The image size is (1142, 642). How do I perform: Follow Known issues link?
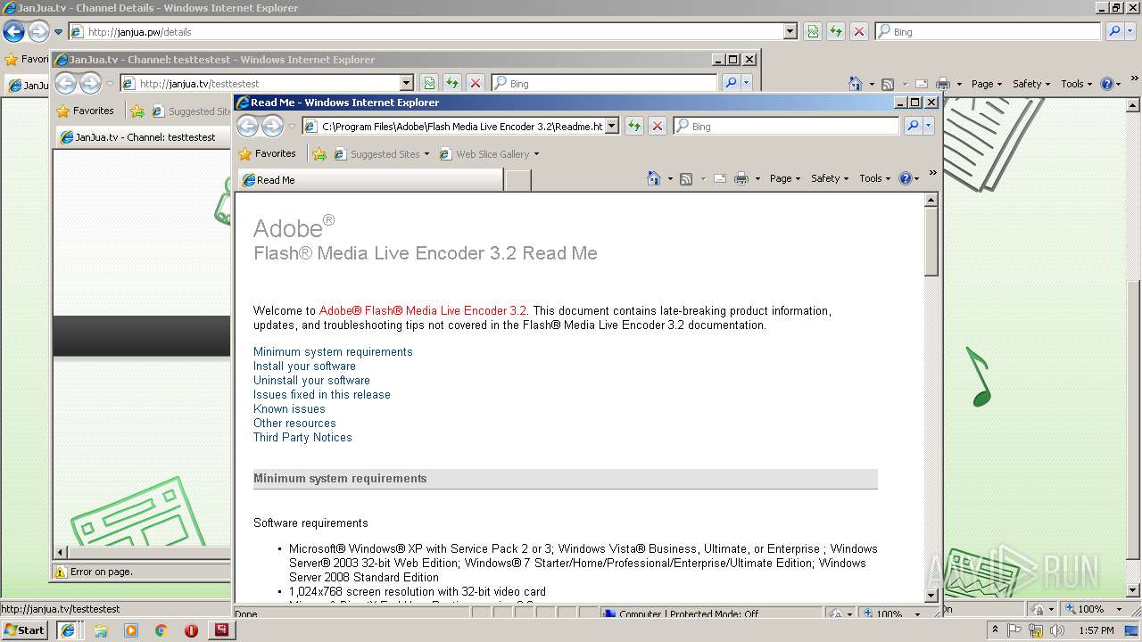[289, 409]
